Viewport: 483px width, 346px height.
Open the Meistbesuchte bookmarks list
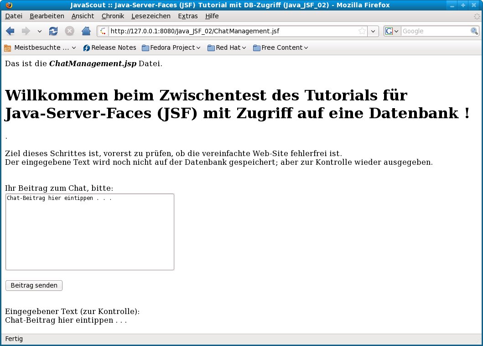[40, 47]
